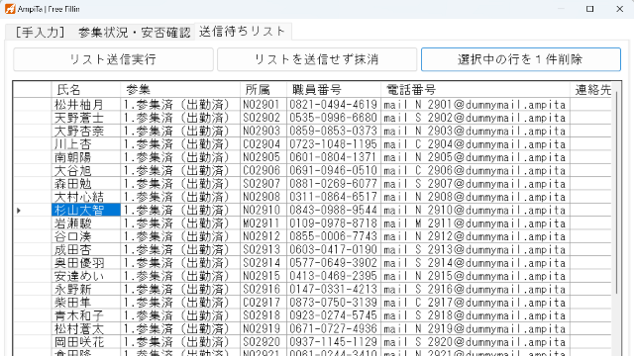The height and width of the screenshot is (356, 634).
Task: Select the row header of 杉山大智 row
Action: coord(33,210)
